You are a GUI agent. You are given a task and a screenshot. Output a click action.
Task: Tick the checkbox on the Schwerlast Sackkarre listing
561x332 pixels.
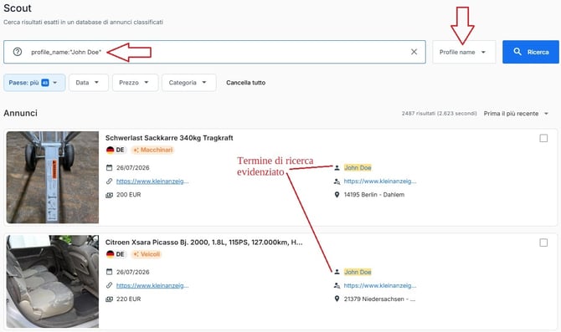point(543,138)
